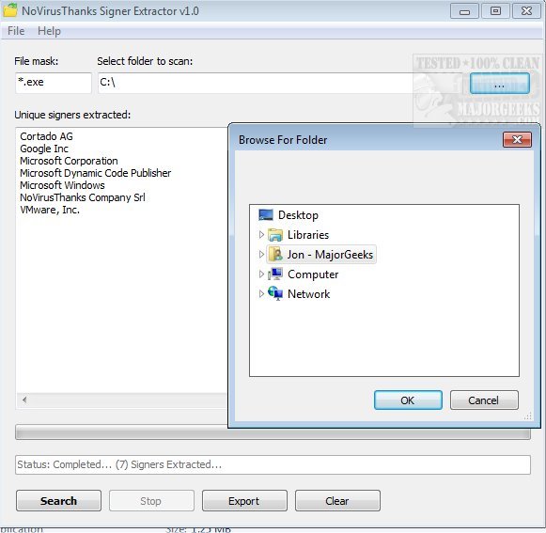Close the Browse For Folder dialog

(x=517, y=140)
